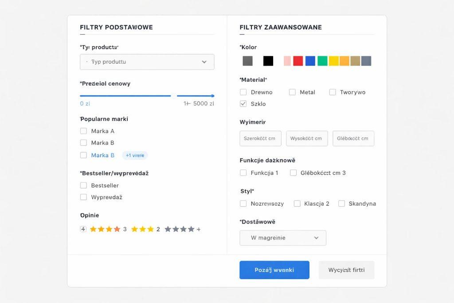Click the +1 more brands badge
454x303 pixels.
pyautogui.click(x=135, y=155)
